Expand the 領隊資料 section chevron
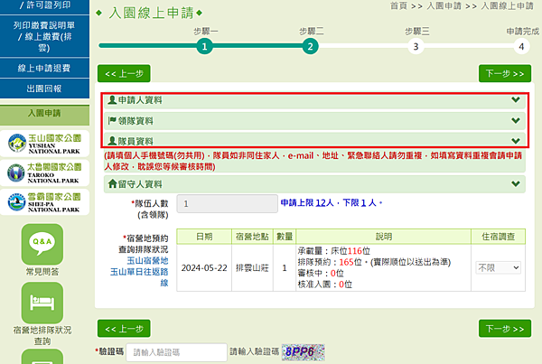 [516, 120]
